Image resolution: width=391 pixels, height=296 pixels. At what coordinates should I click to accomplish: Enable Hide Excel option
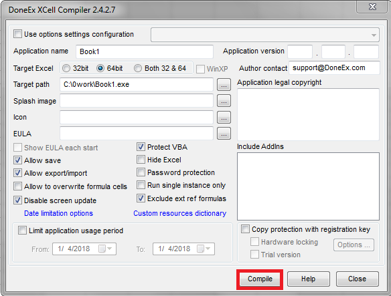point(141,159)
